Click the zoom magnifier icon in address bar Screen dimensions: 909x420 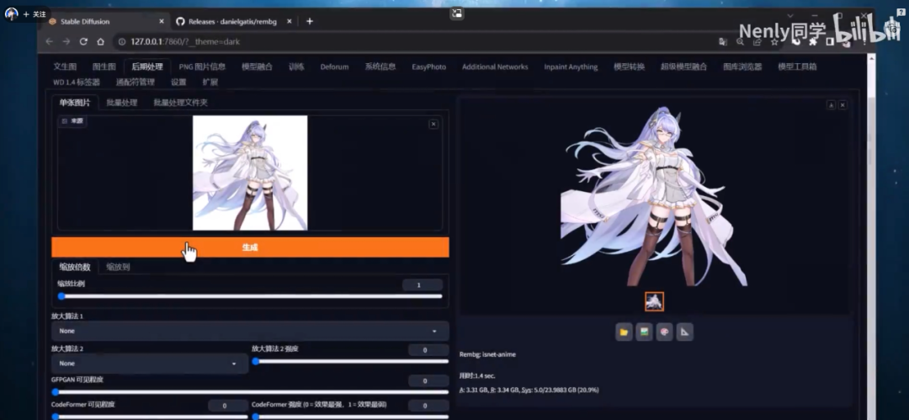741,42
